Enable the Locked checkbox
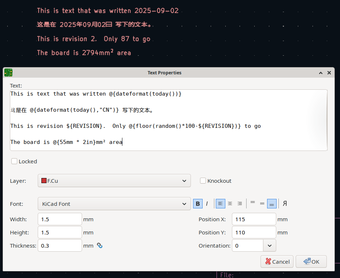This screenshot has width=340, height=278. pyautogui.click(x=14, y=161)
